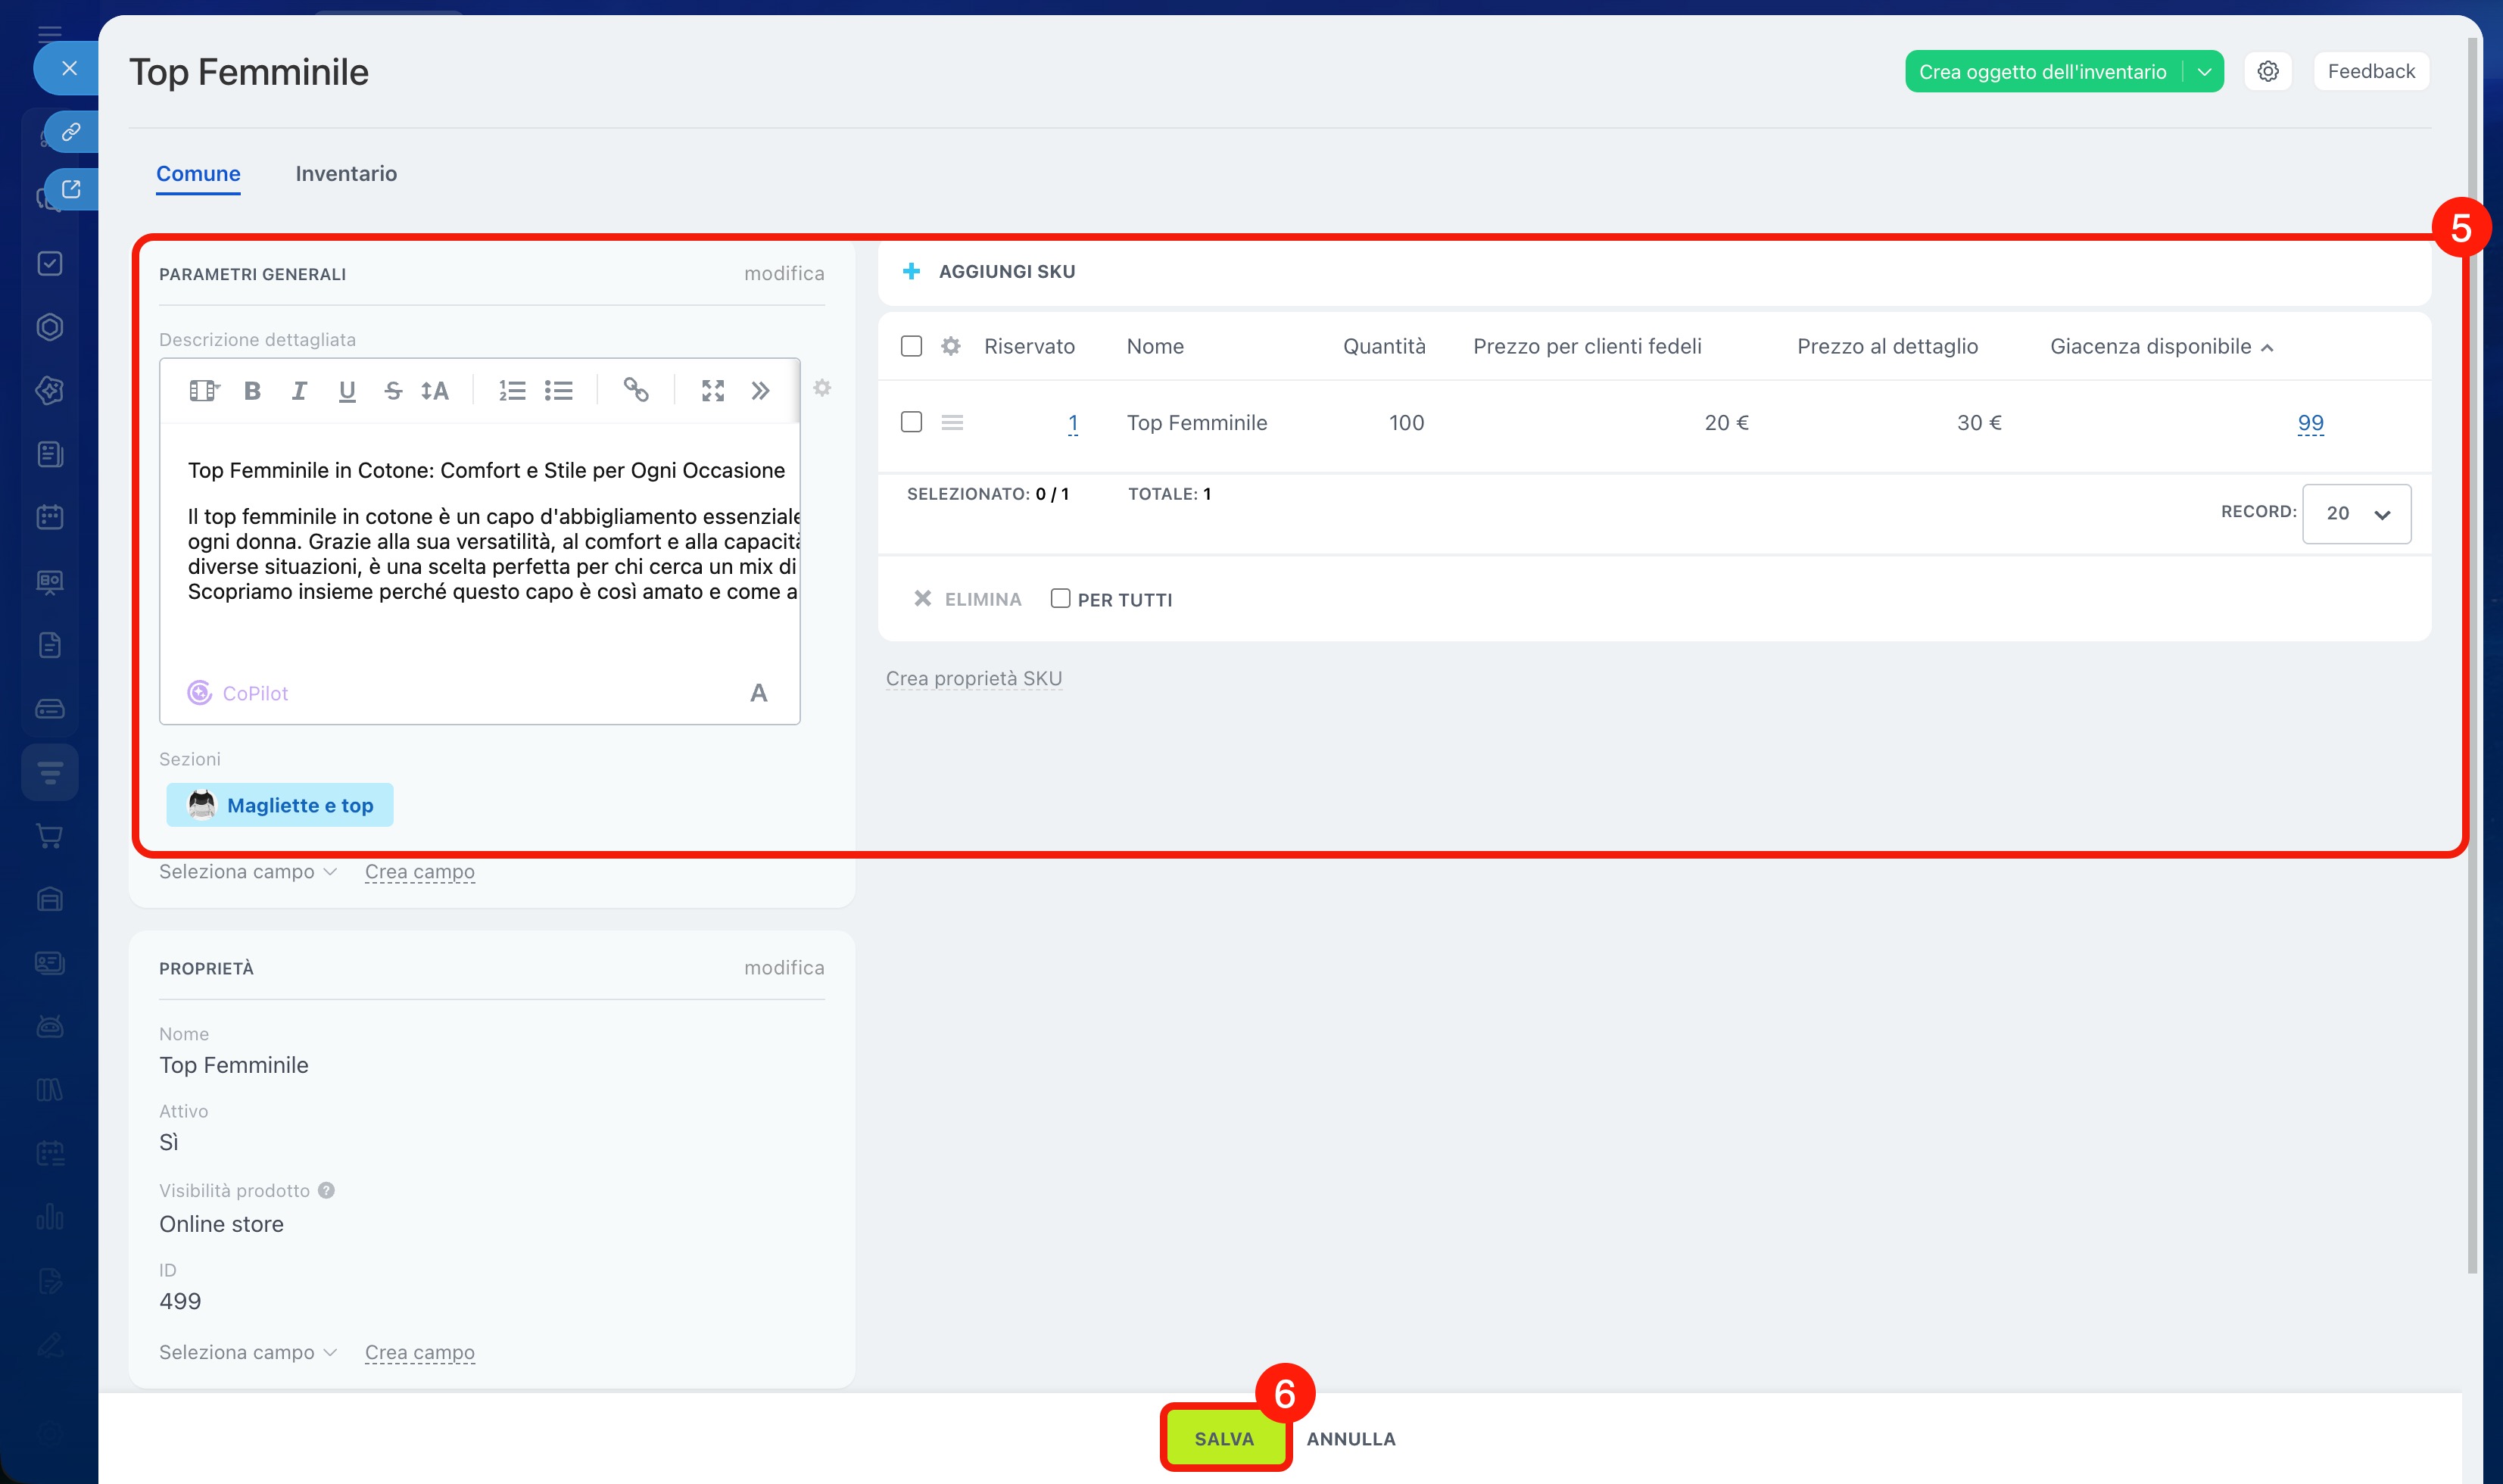Image resolution: width=2503 pixels, height=1484 pixels.
Task: Add a new SKU with AGGIUNGI SKU
Action: 989,271
